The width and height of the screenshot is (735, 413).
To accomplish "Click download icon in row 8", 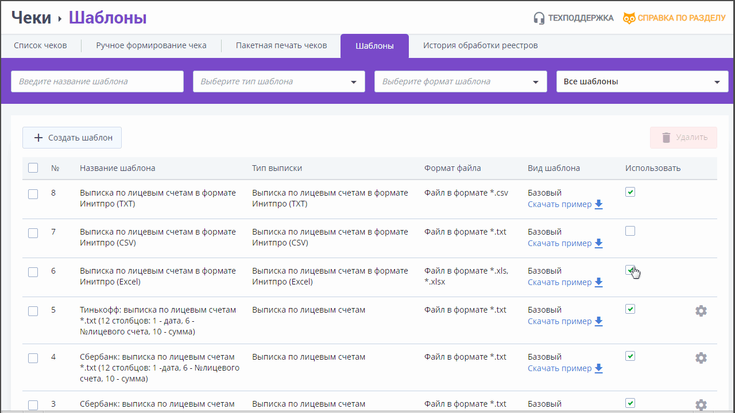I will [x=599, y=205].
